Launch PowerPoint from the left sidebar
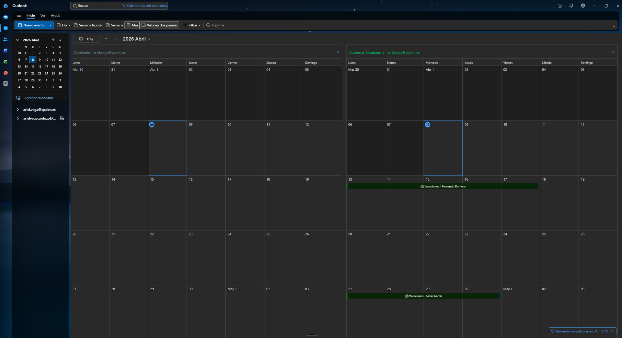The width and height of the screenshot is (622, 338). [x=6, y=73]
